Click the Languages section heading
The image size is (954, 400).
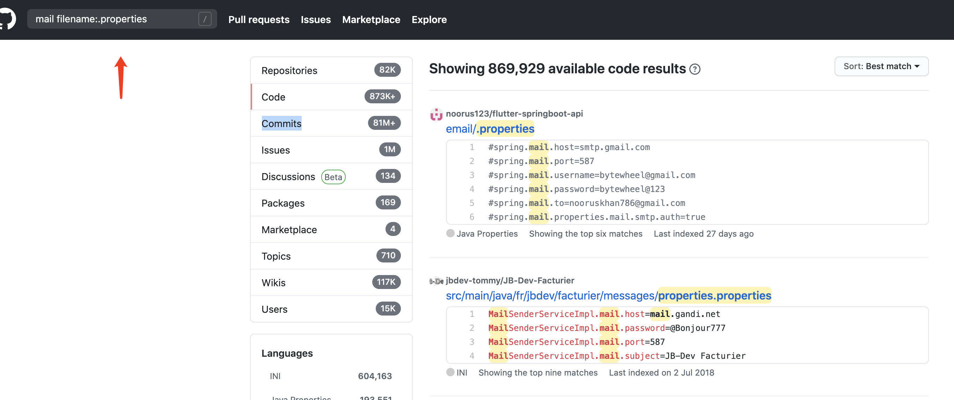click(287, 353)
